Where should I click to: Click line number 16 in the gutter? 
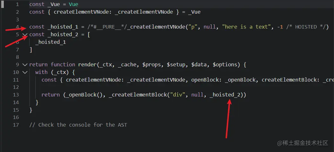coord(16,117)
